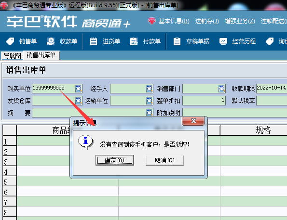Click the 销售单 tag icon in toolbar
287x220 pixels.
tap(10, 41)
